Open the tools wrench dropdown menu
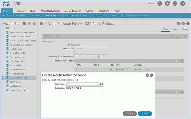The image size is (191, 119). pyautogui.click(x=184, y=37)
